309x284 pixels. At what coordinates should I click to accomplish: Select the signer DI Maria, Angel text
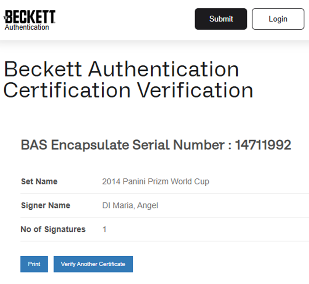click(130, 206)
